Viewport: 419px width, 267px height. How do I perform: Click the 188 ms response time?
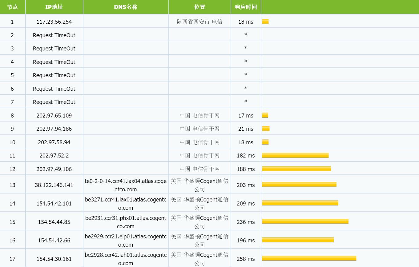click(246, 169)
